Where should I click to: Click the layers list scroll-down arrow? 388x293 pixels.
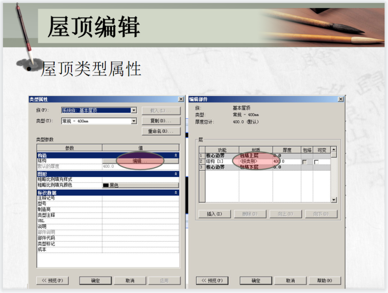334,200
